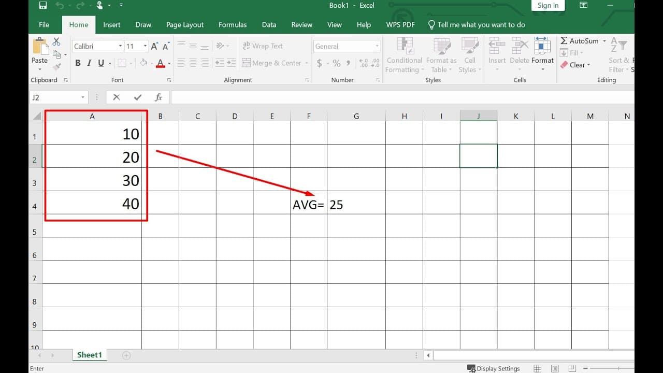Toggle Italic formatting
The height and width of the screenshot is (373, 663).
pyautogui.click(x=89, y=63)
